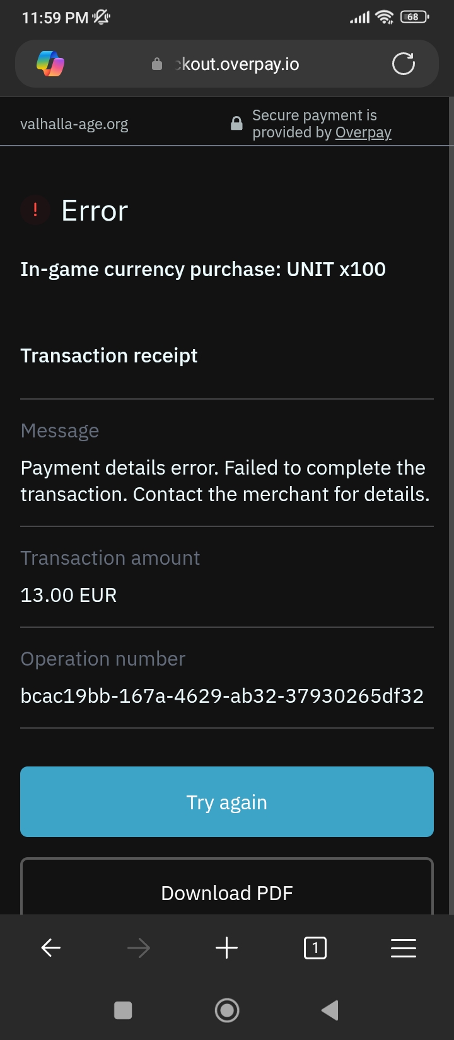
Task: Reload the page with refresh icon
Action: [404, 64]
